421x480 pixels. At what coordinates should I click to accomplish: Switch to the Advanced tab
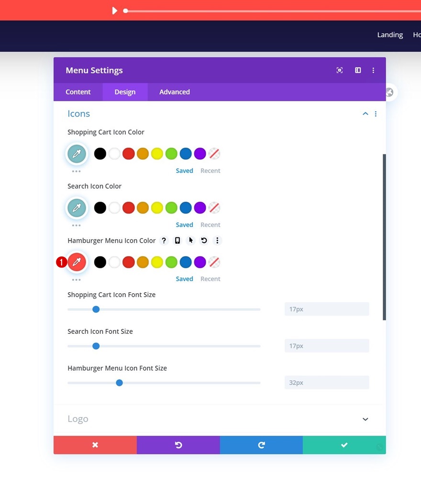175,92
